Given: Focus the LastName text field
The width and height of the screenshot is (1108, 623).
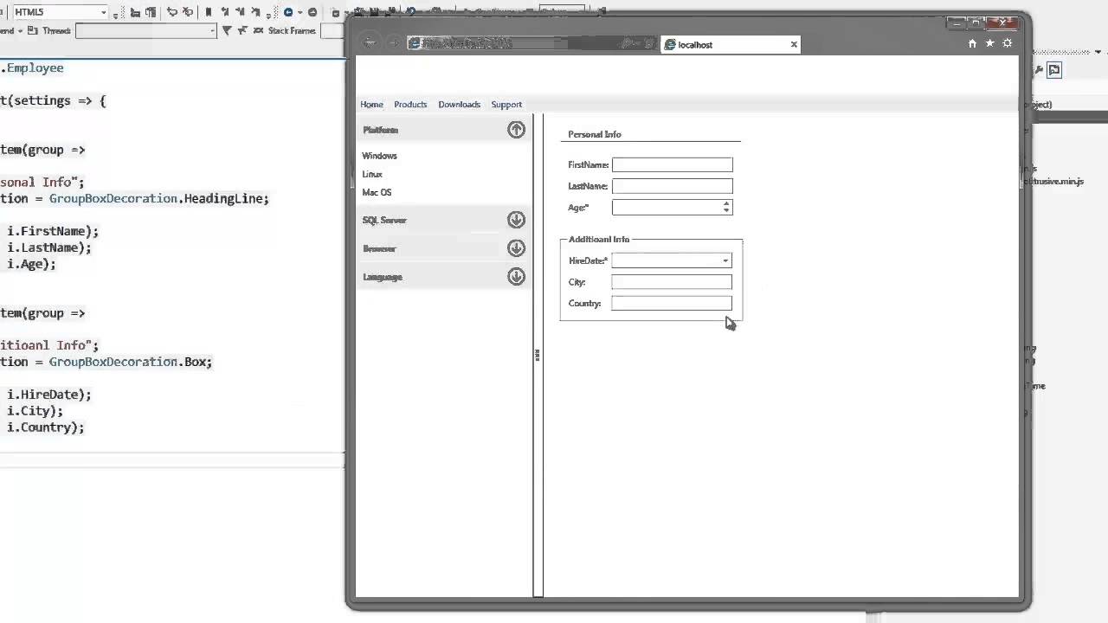Looking at the screenshot, I should [672, 186].
